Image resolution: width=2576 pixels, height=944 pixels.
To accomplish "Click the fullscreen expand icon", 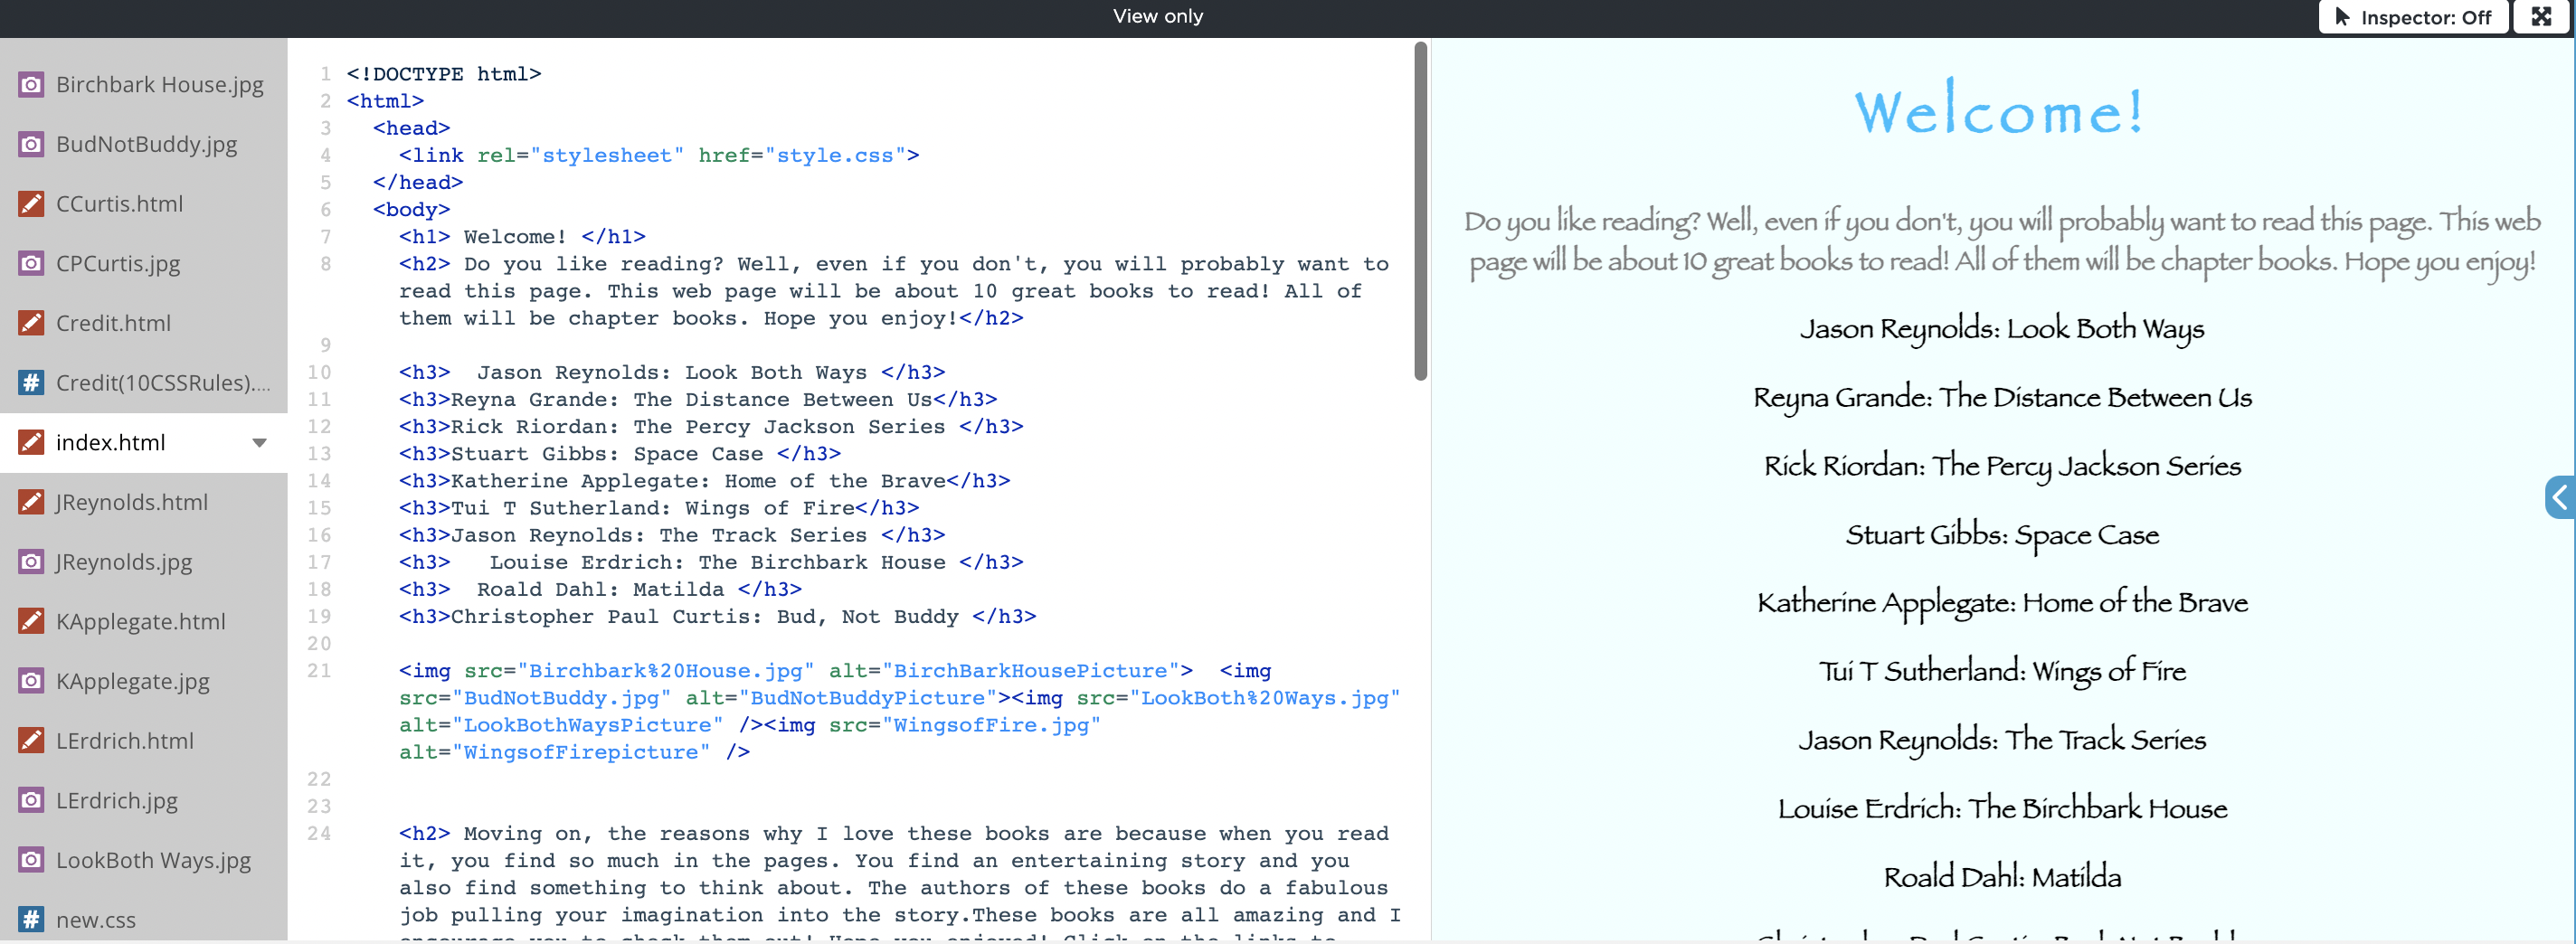I will click(2540, 17).
